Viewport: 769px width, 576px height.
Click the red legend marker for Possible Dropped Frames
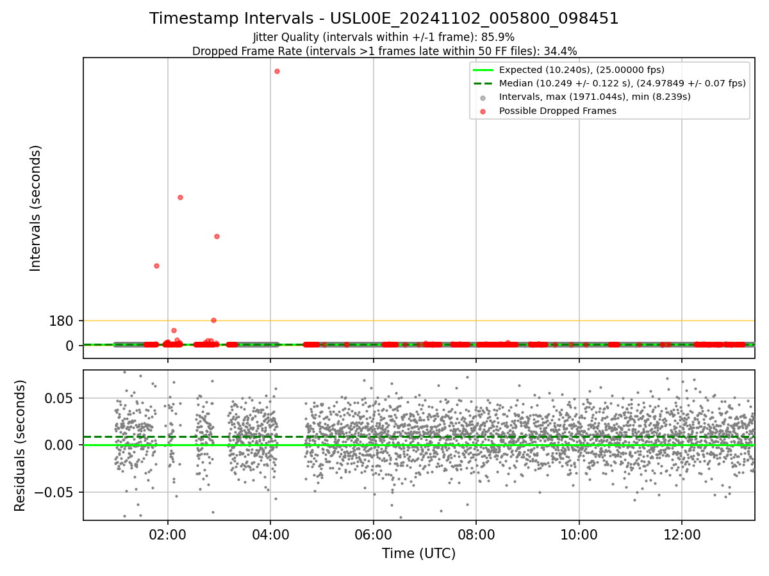pyautogui.click(x=483, y=111)
